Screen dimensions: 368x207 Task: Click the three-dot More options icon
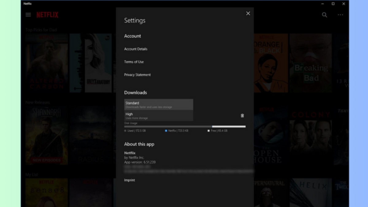pos(340,15)
